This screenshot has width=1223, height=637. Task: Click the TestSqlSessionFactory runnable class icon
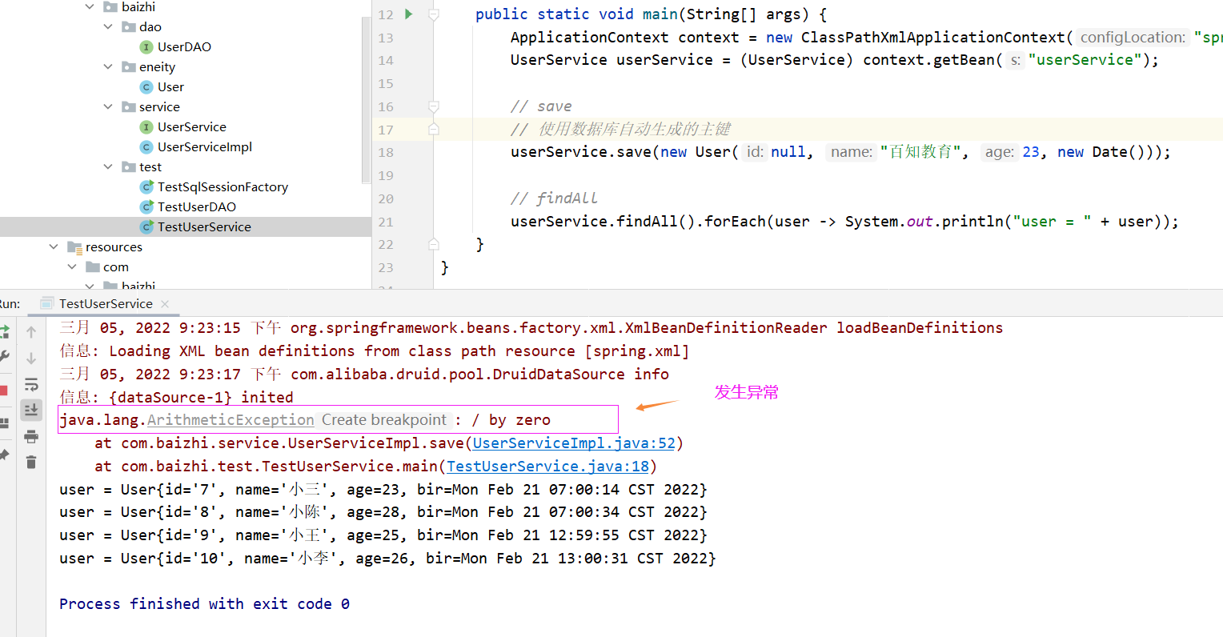click(x=146, y=187)
